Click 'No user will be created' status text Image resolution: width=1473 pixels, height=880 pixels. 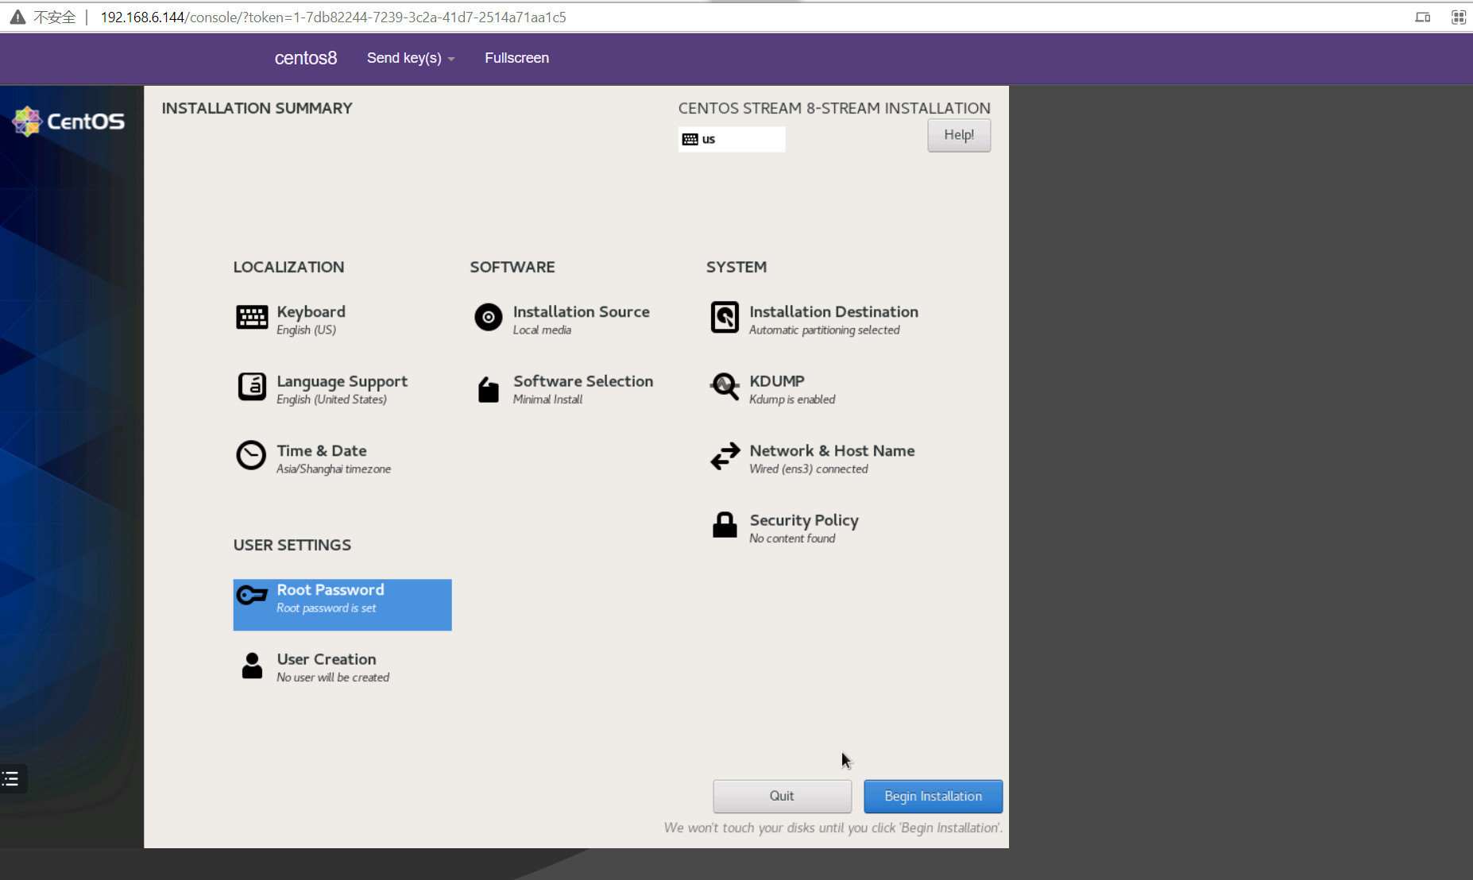[333, 677]
